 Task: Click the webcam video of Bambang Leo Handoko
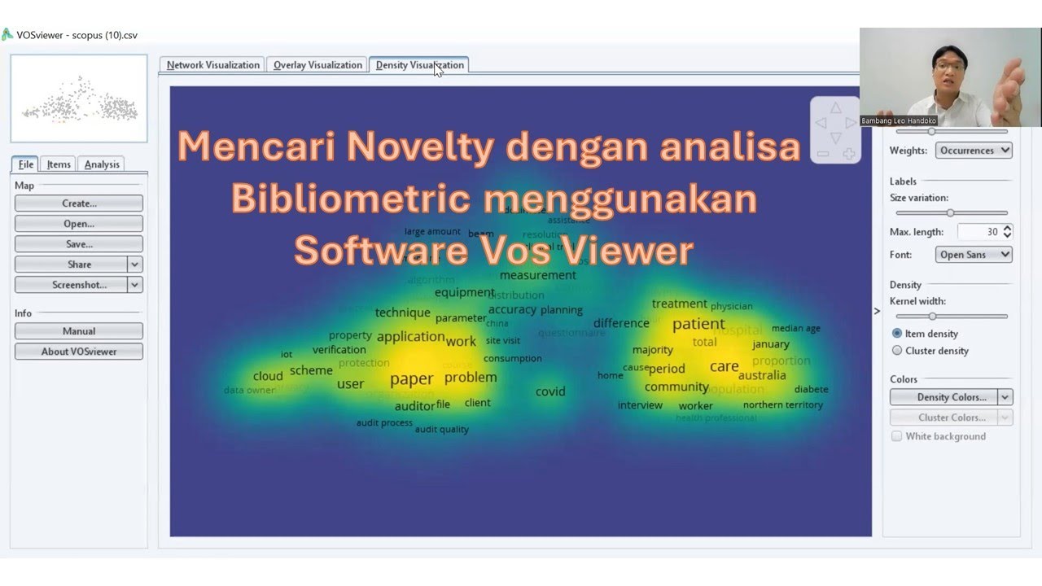point(950,77)
